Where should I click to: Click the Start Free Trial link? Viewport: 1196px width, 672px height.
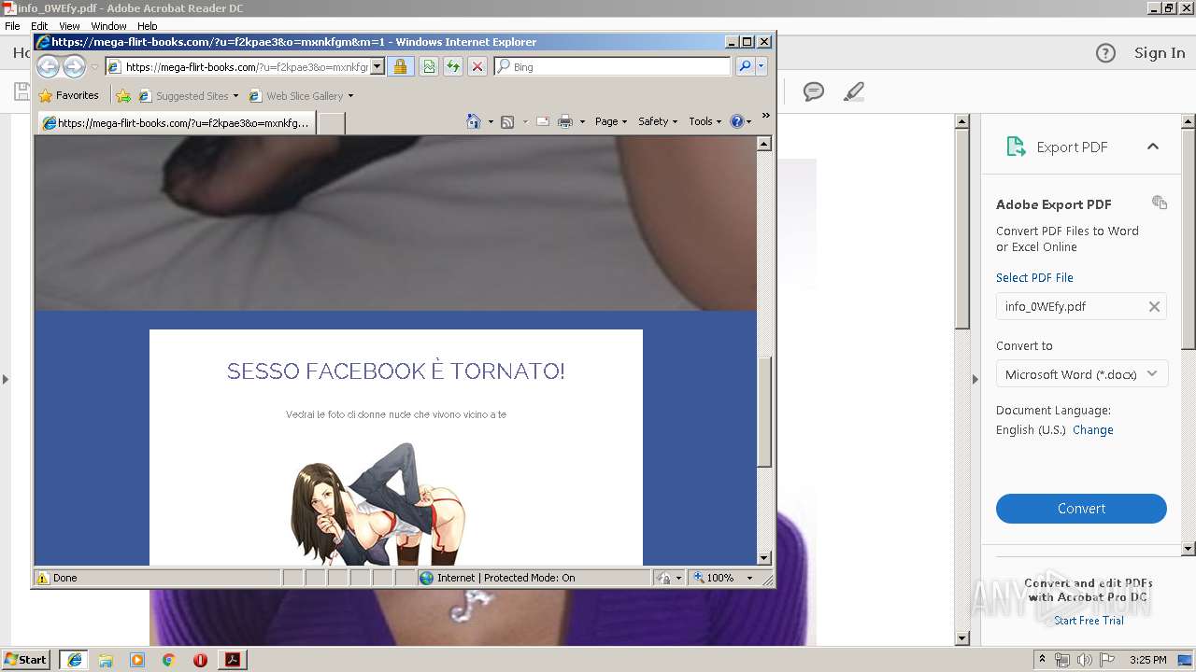point(1089,621)
